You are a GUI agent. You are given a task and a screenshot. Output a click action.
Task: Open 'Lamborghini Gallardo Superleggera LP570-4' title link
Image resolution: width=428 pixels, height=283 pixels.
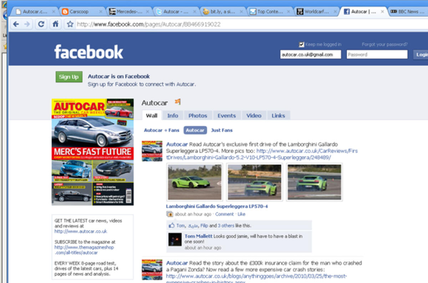(x=217, y=206)
